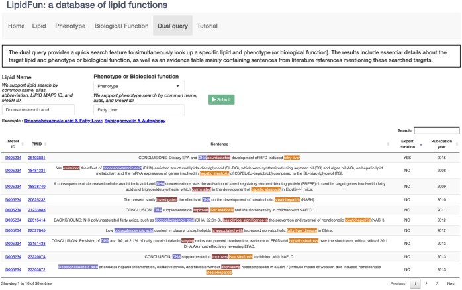This screenshot has height=290, width=462.
Task: Go to results page 2
Action: coord(426,283)
